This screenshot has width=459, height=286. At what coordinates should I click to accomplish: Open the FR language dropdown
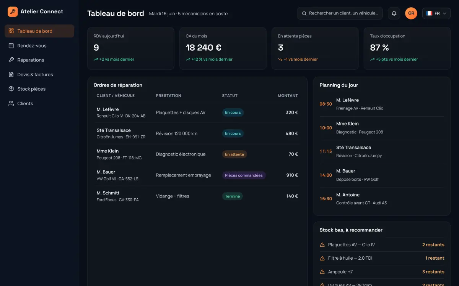(x=436, y=13)
